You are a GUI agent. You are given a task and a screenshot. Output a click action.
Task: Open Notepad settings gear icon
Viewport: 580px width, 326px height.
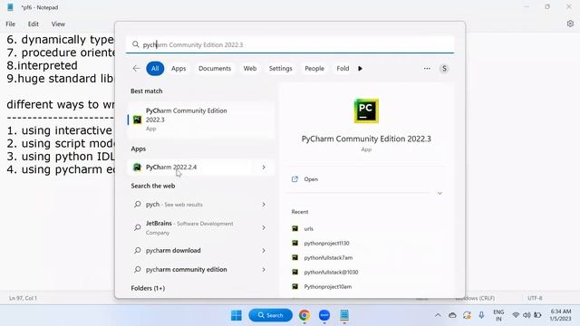pyautogui.click(x=570, y=24)
